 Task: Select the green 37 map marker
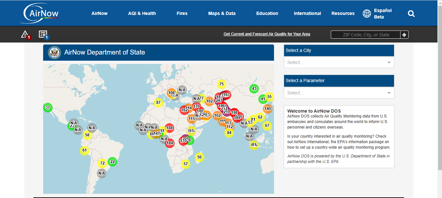pyautogui.click(x=48, y=107)
